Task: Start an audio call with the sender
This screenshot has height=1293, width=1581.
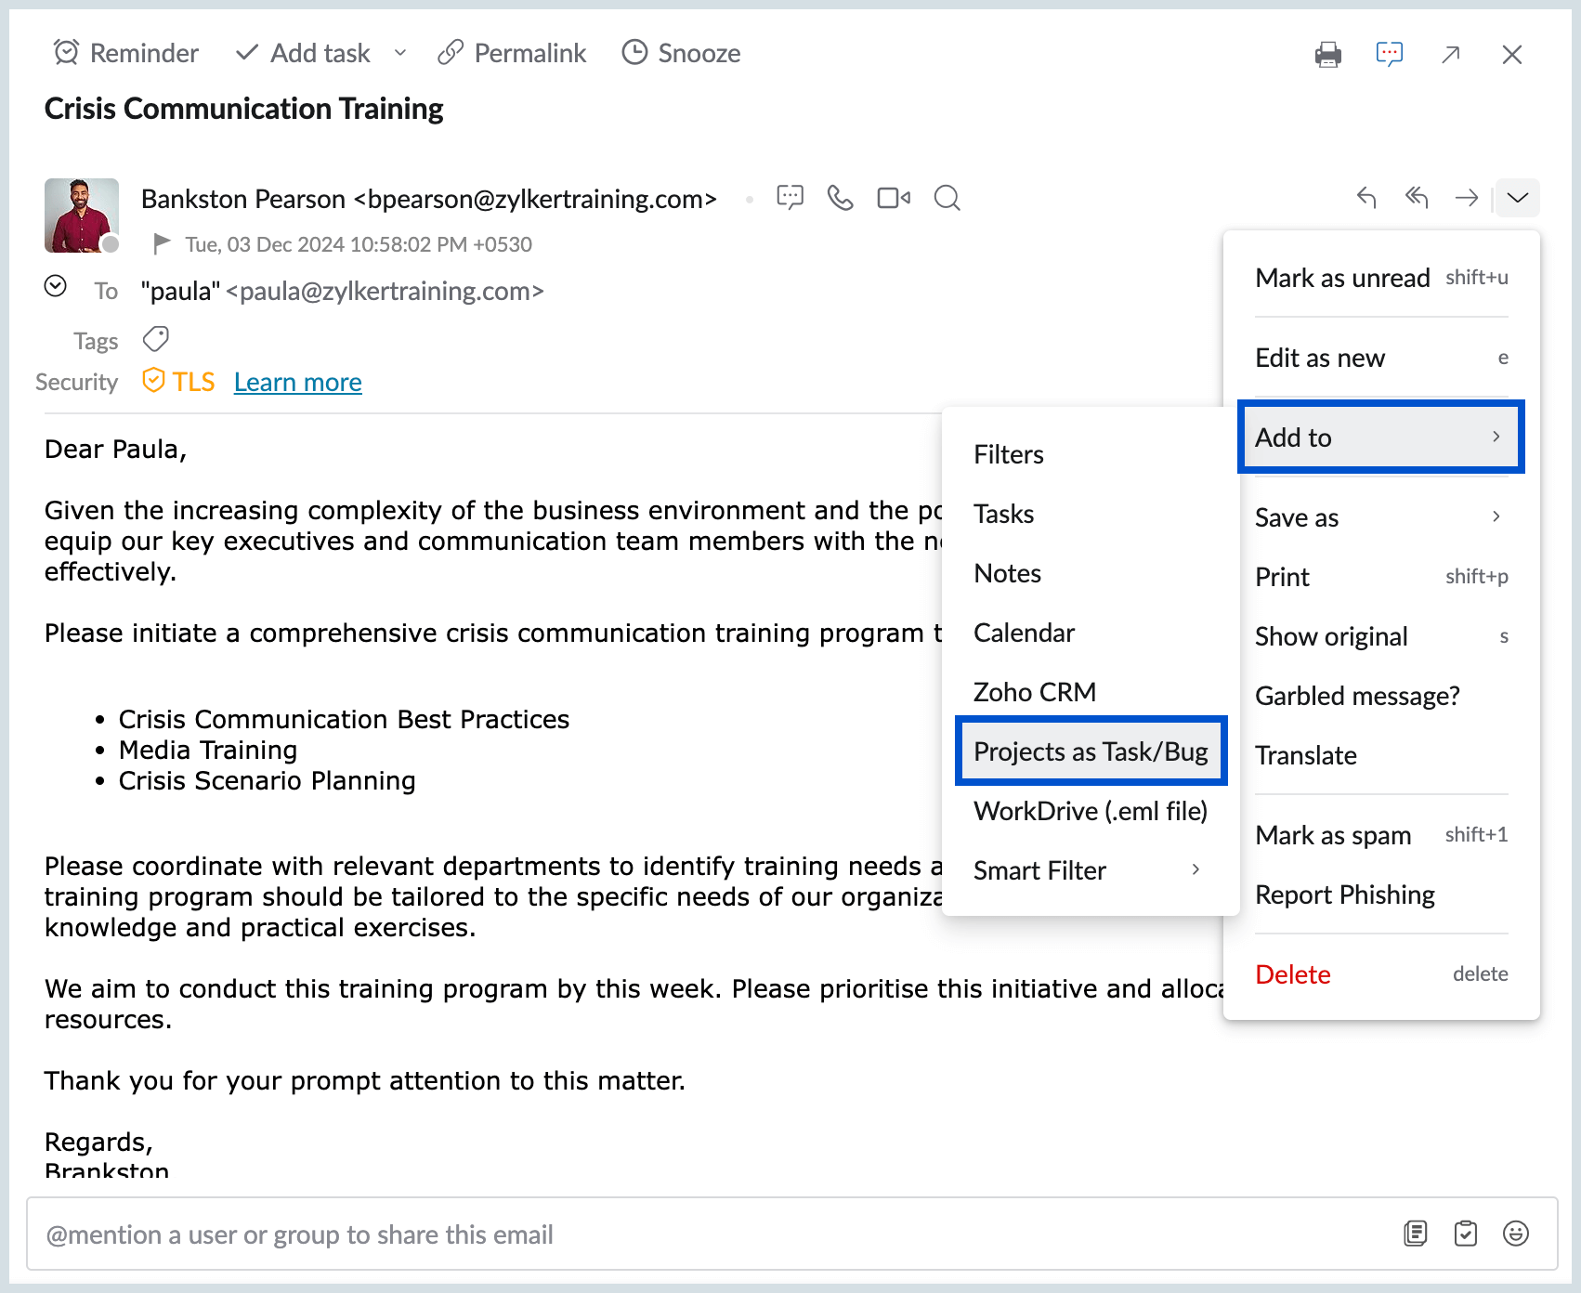Action: coord(840,198)
